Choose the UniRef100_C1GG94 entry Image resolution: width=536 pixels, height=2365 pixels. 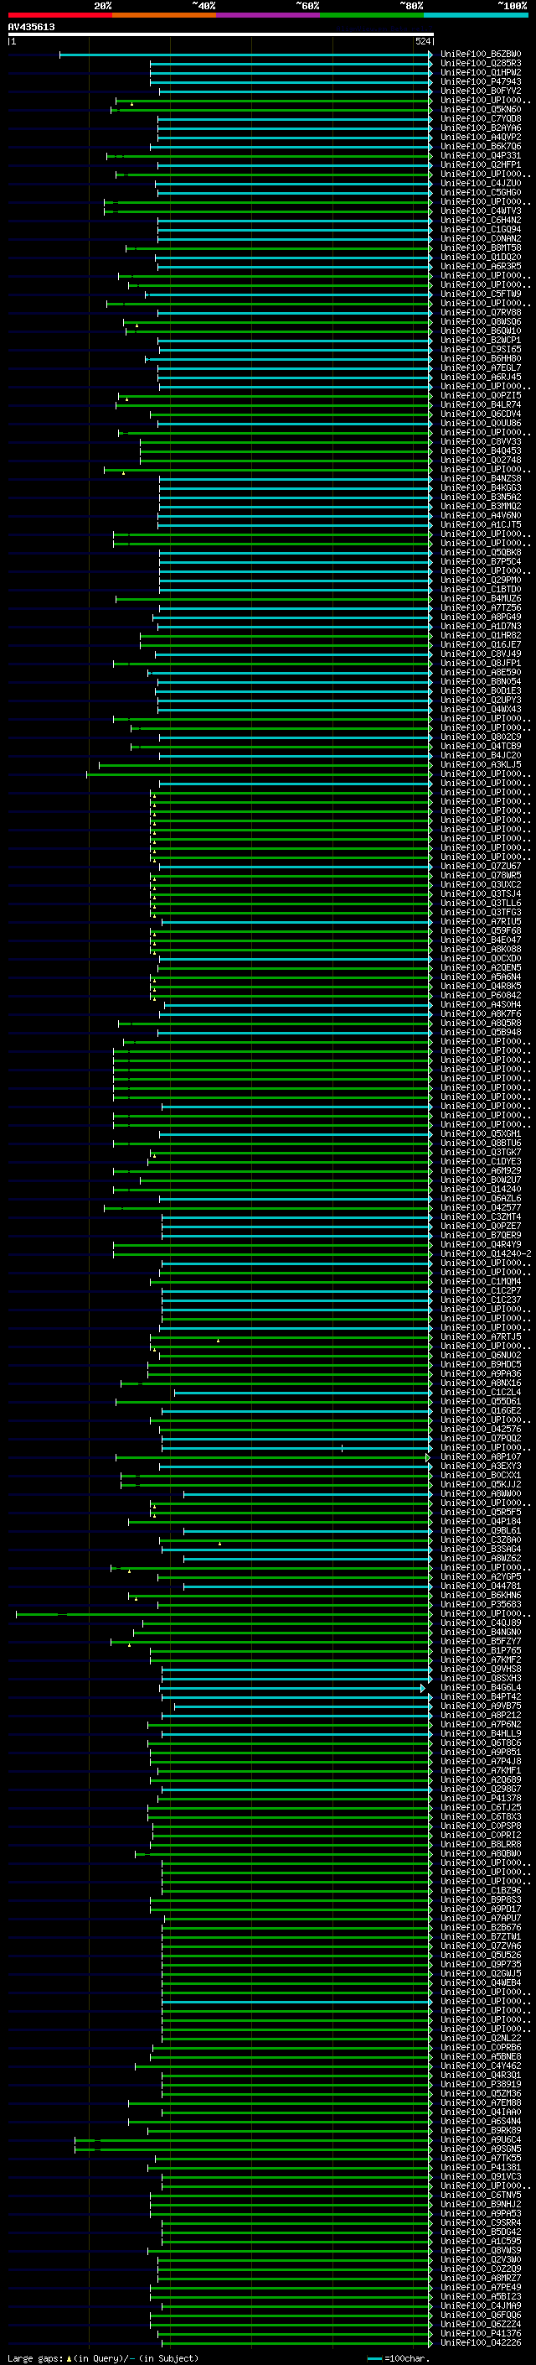pos(481,230)
